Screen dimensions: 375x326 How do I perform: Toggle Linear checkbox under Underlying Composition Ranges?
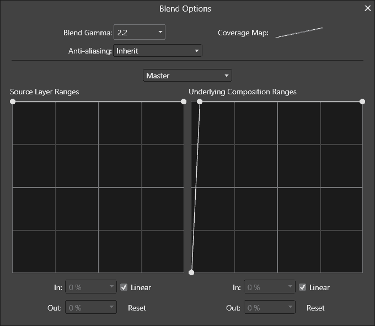pos(303,287)
